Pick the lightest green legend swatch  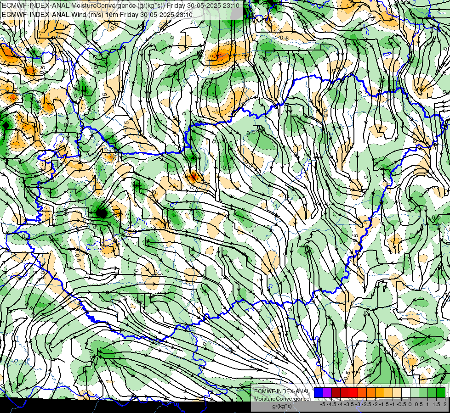415,392
